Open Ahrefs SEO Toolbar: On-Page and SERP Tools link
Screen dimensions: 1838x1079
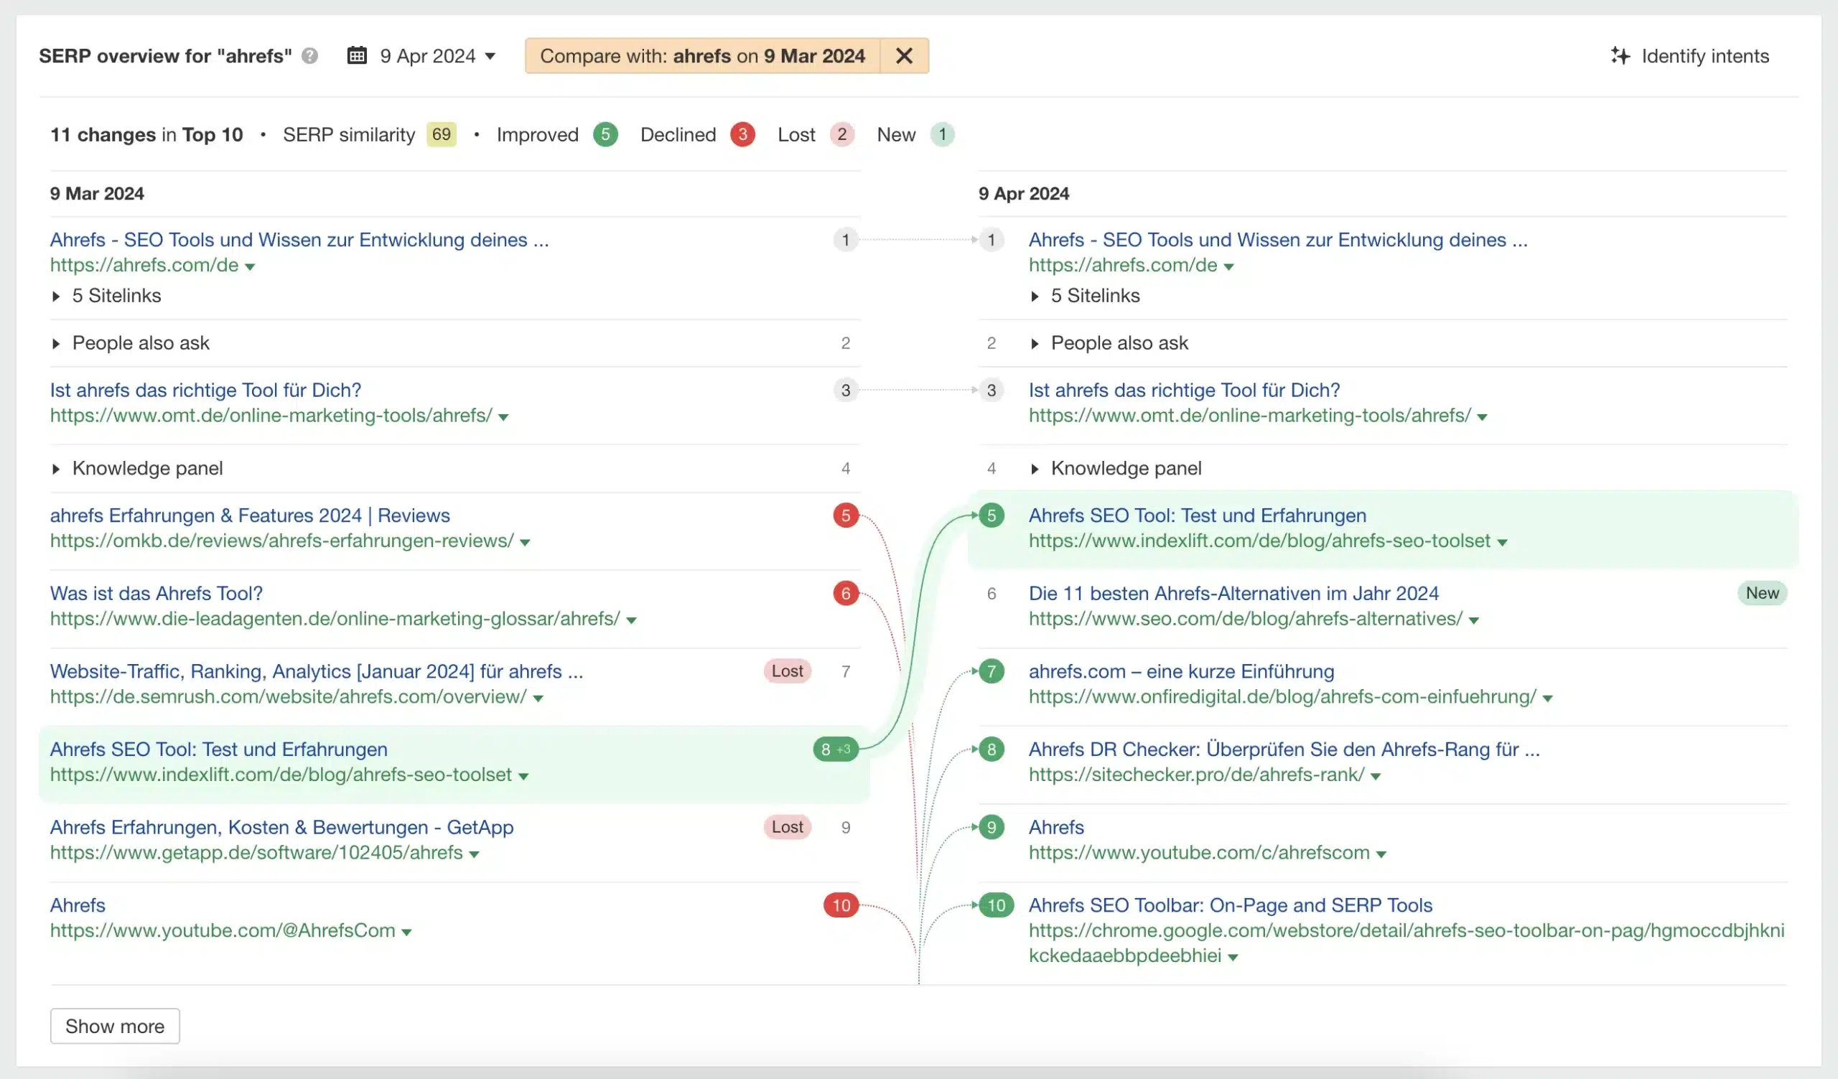pyautogui.click(x=1231, y=905)
